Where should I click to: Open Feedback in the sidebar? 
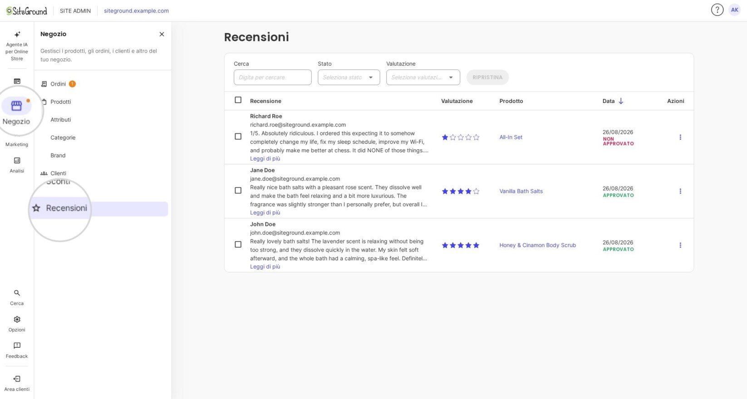pos(17,350)
